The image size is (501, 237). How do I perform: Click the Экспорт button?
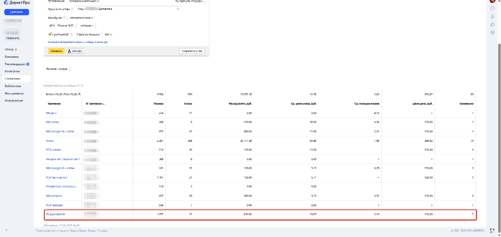[75, 51]
